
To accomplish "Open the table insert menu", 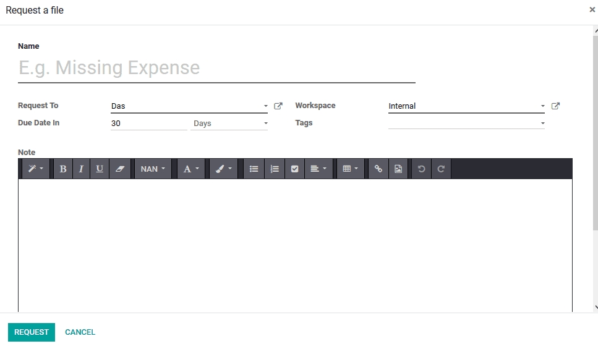I will [x=350, y=169].
